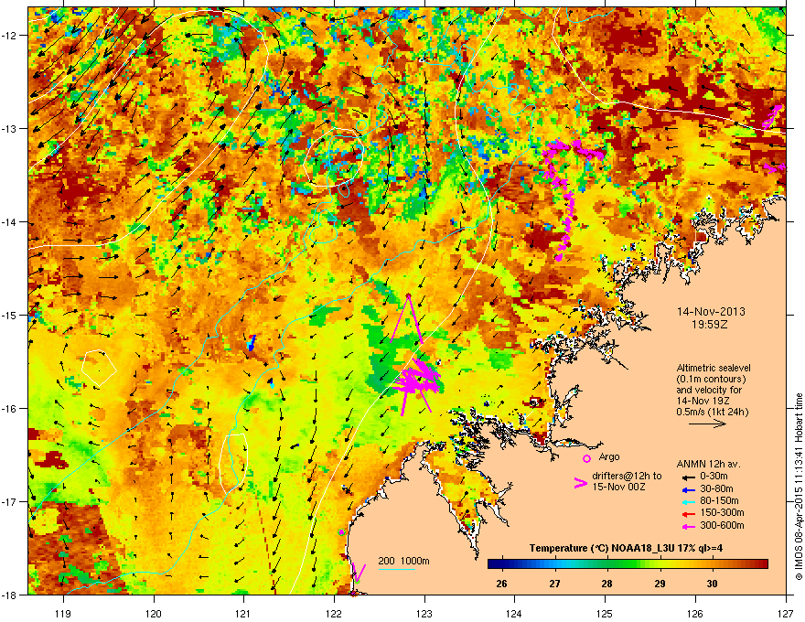
Task: Click the magenta drifters chevron legend symbol
Action: click(x=580, y=482)
